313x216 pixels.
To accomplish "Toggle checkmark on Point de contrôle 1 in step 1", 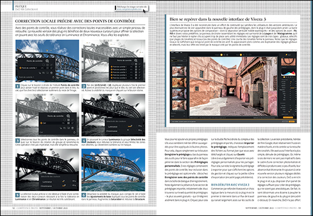I will coord(52,68).
